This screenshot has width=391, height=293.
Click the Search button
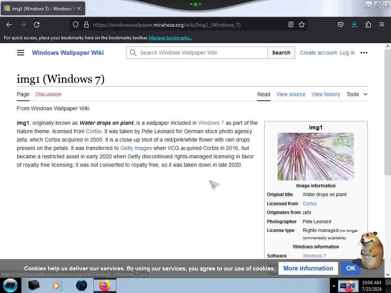point(281,53)
